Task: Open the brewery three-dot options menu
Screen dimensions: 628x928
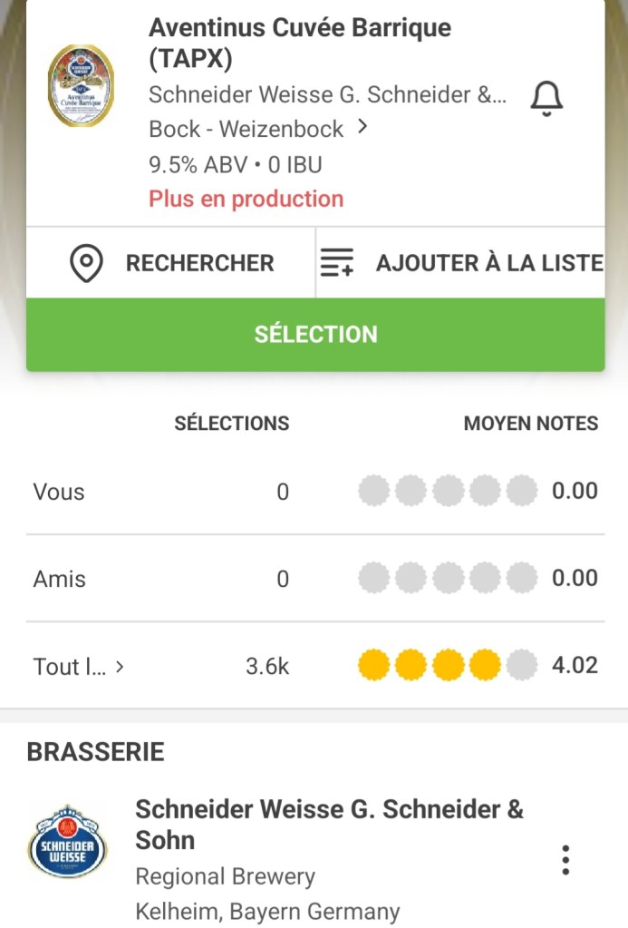Action: (565, 859)
